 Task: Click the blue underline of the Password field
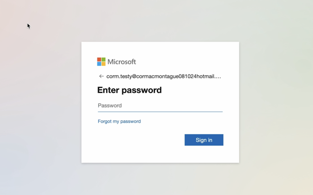[160, 112]
